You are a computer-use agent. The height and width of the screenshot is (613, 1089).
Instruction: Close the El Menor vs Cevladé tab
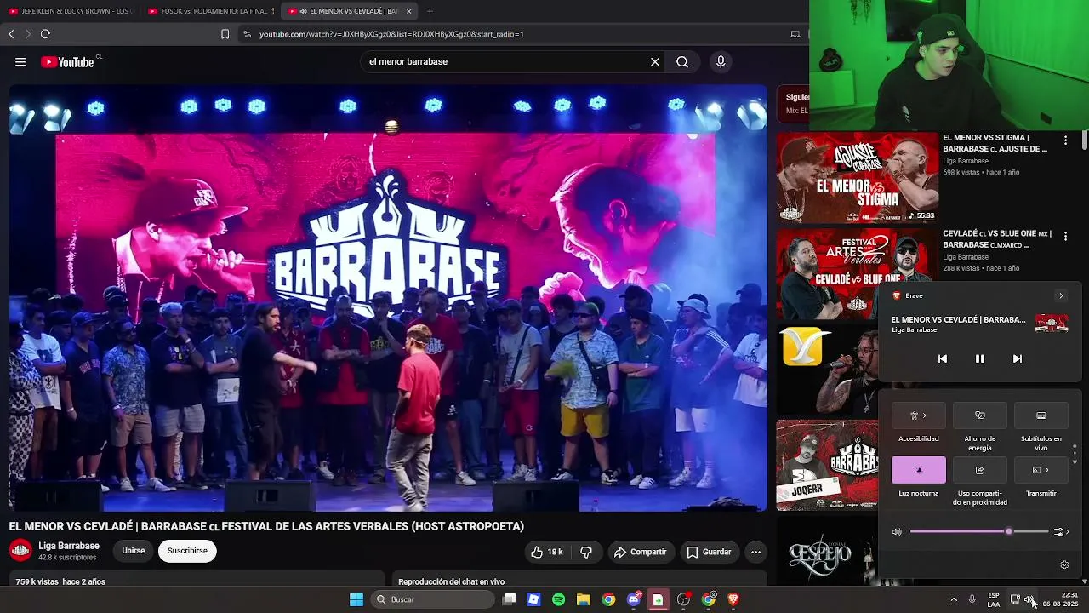point(409,11)
